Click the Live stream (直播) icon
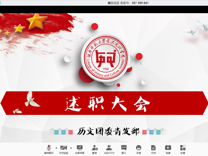Viewport: 208px width, 156px height. pyautogui.click(x=168, y=149)
